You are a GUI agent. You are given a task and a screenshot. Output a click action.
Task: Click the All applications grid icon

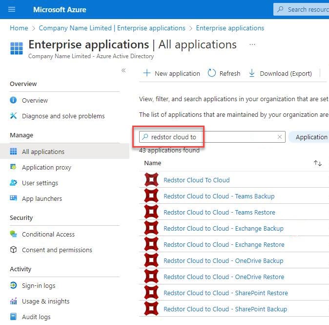point(13,152)
